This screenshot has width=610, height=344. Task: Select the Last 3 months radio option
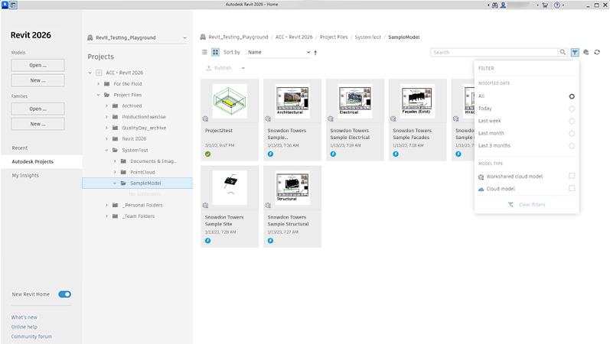pyautogui.click(x=572, y=146)
